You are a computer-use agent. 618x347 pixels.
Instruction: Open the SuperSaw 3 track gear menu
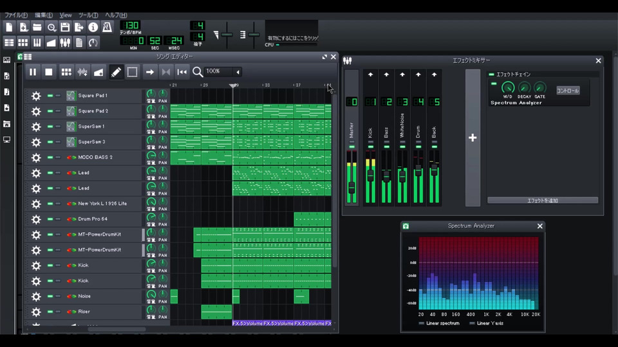pos(36,142)
